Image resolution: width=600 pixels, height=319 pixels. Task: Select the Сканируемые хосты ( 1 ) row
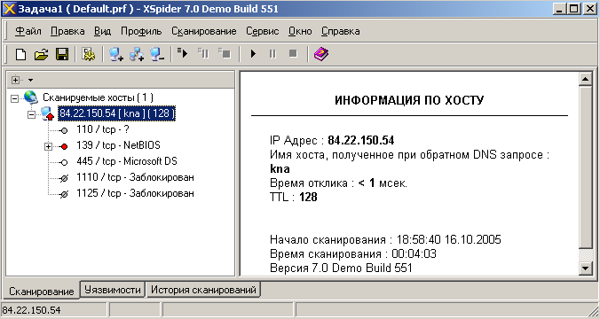(98, 97)
